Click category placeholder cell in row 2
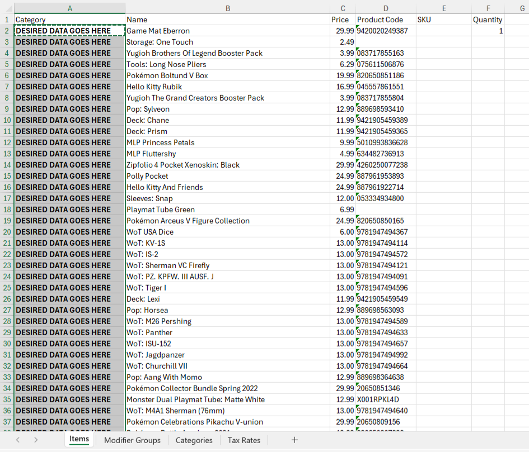Screen dimensions: 529x452 coord(70,31)
